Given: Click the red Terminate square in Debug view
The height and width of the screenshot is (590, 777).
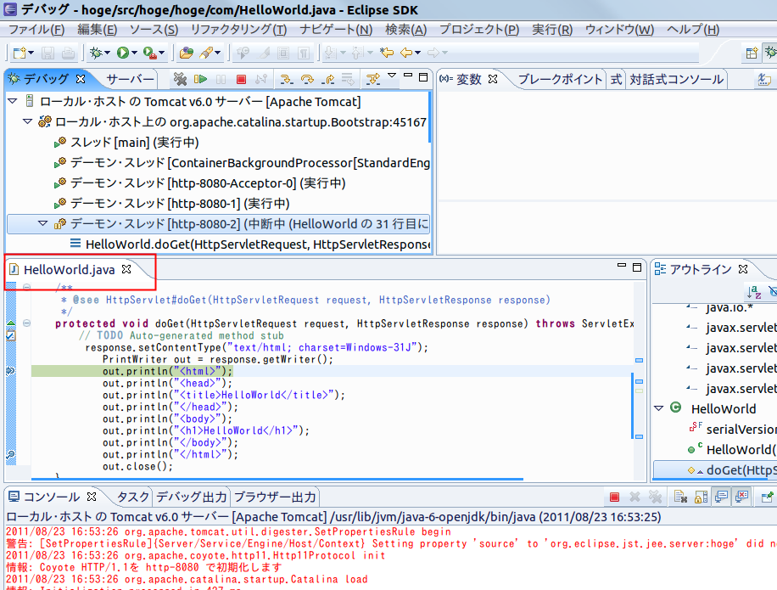Looking at the screenshot, I should [241, 79].
